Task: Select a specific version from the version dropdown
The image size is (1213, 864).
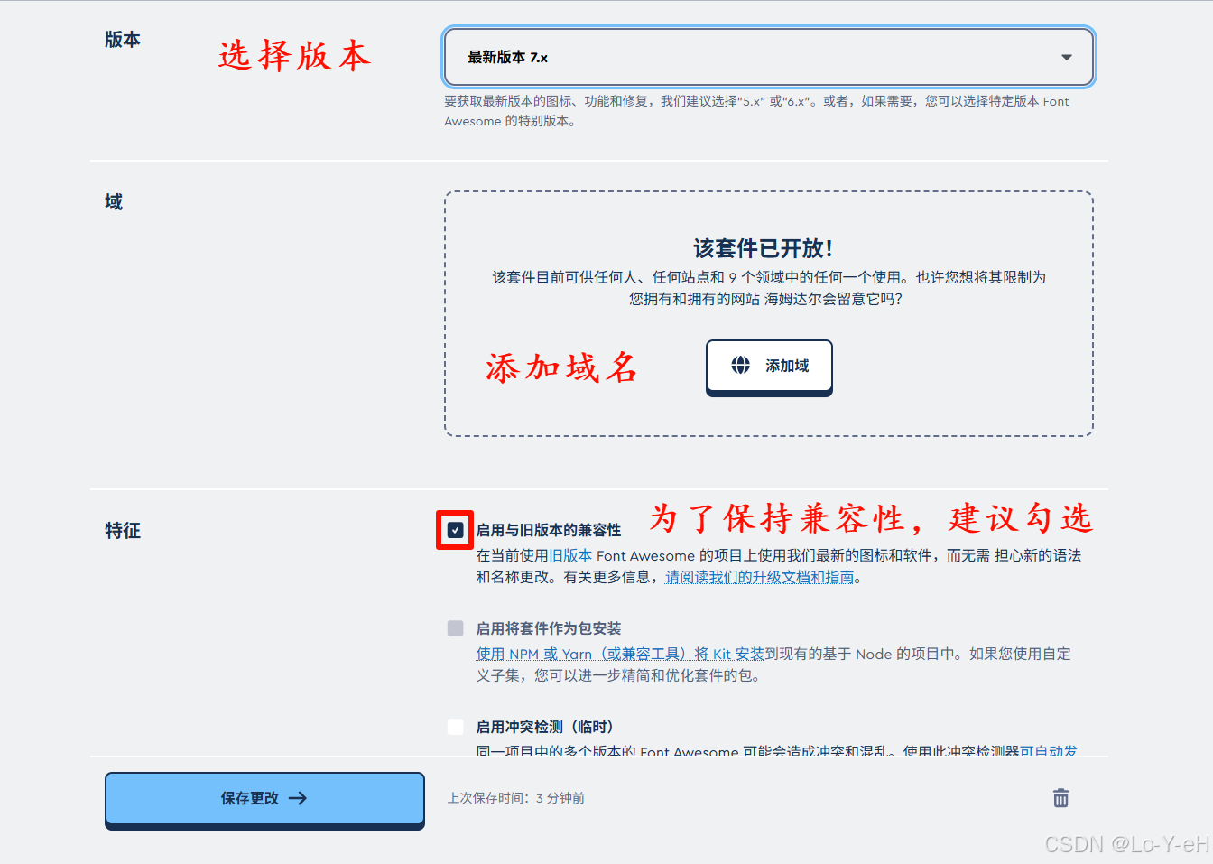Action: pos(768,57)
